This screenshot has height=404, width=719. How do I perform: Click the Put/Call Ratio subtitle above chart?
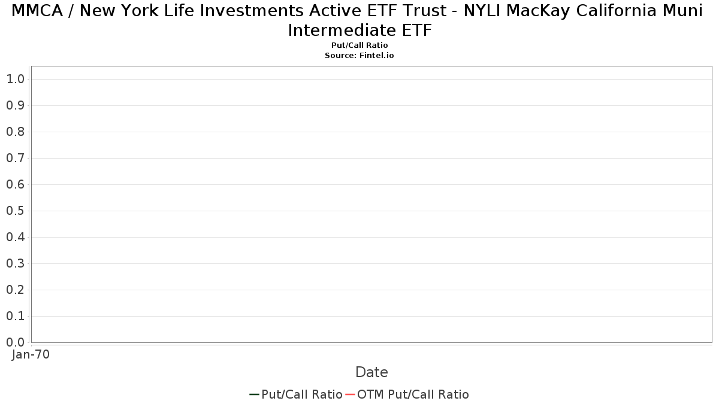pyautogui.click(x=359, y=45)
